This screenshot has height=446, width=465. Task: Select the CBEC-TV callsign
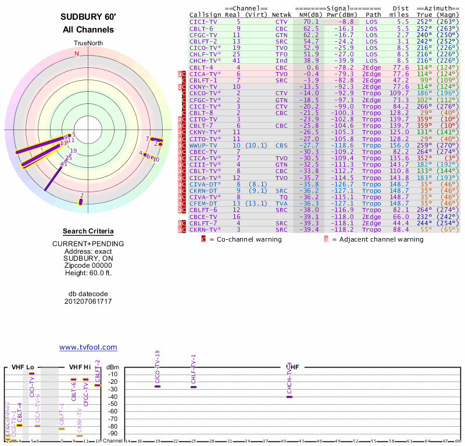(203, 152)
